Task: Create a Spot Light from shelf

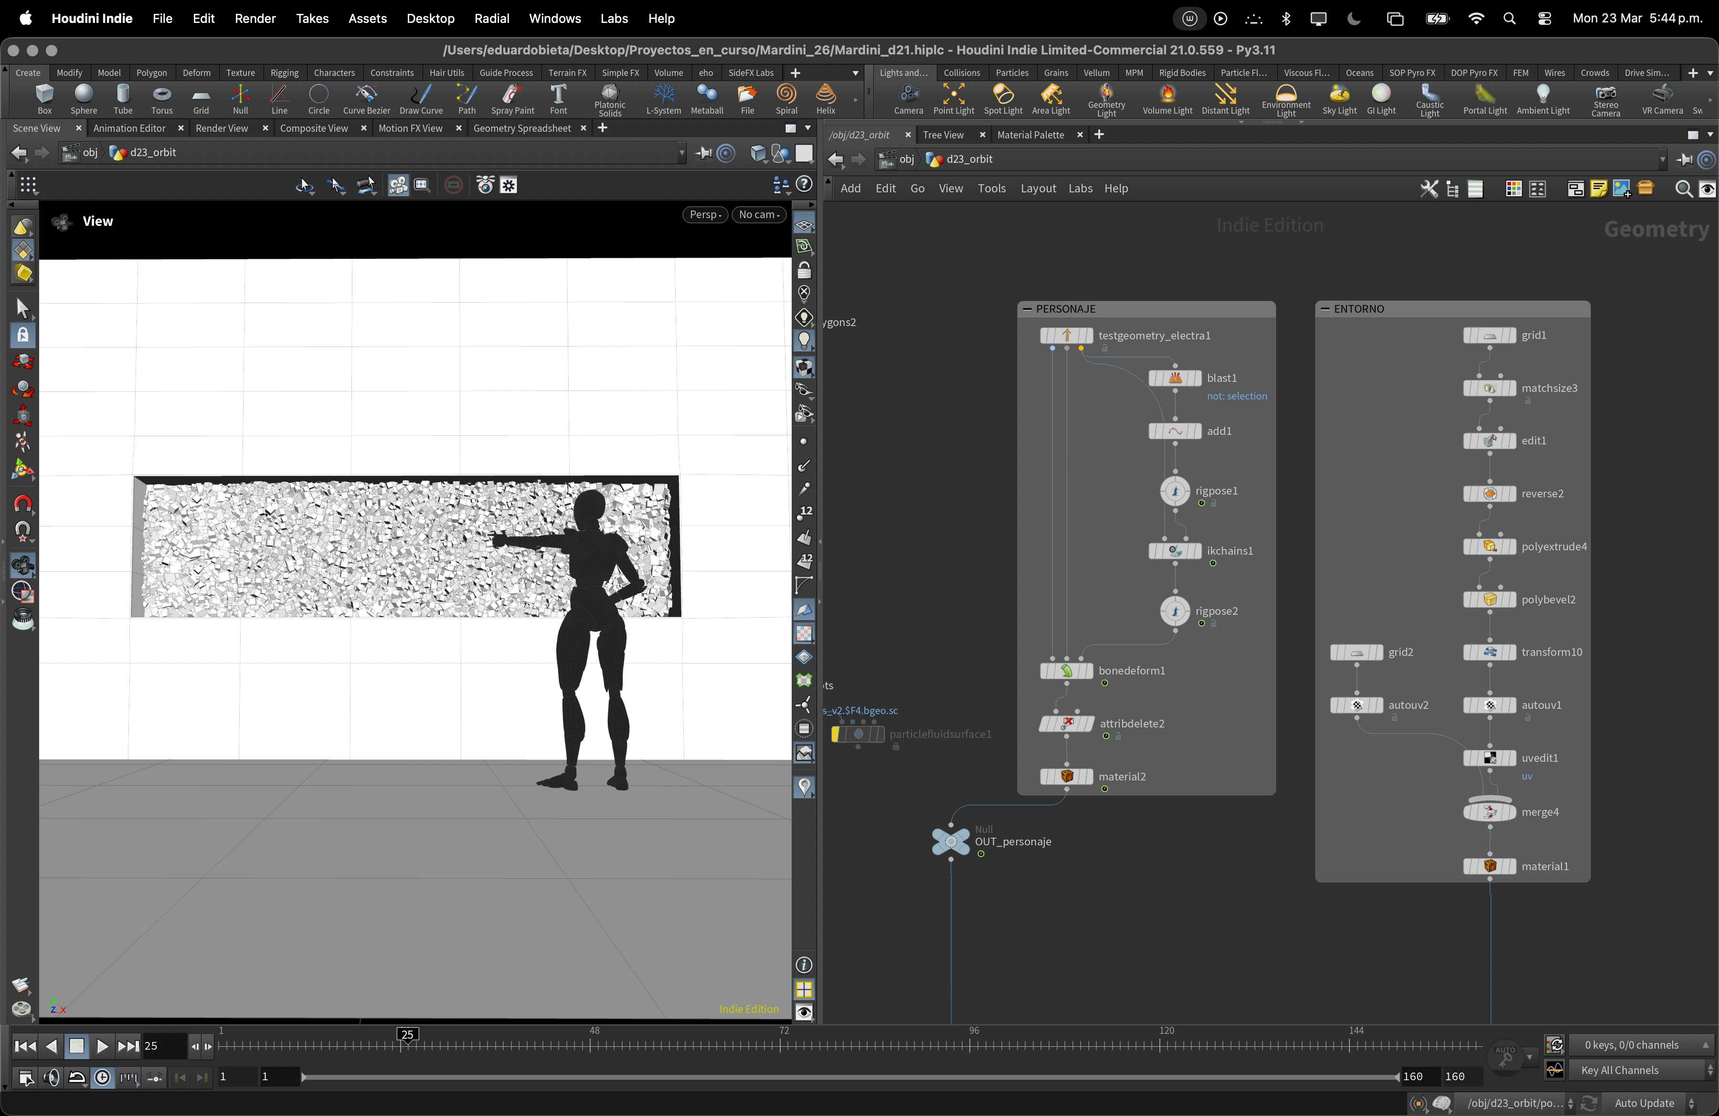Action: [1002, 97]
